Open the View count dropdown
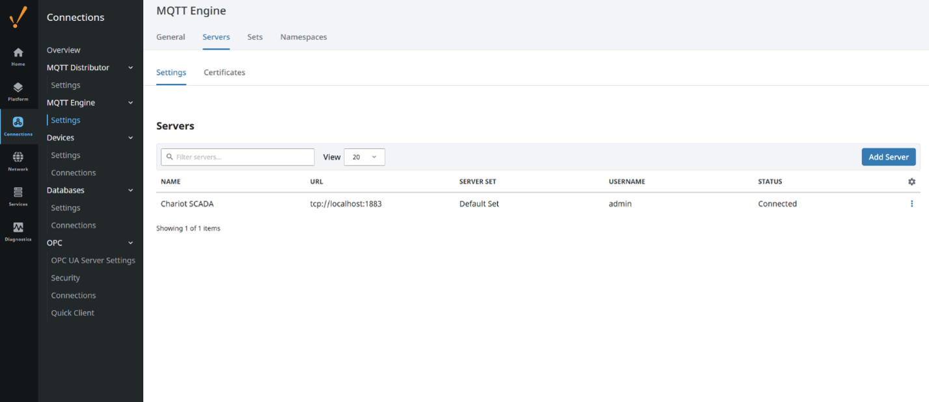Viewport: 929px width, 402px height. pos(364,157)
